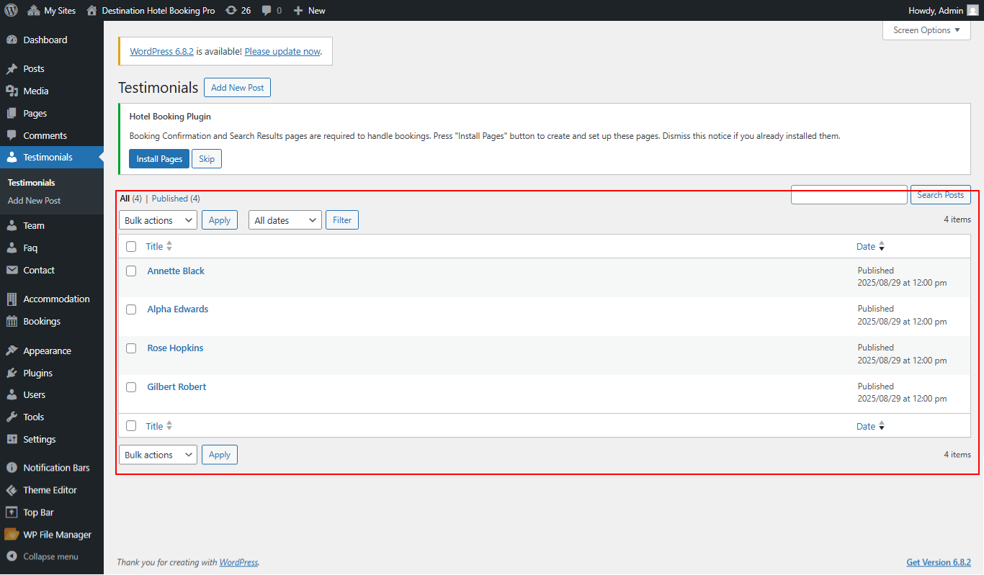Toggle select-all checkbox in table footer
This screenshot has height=575, width=984.
[x=131, y=426]
